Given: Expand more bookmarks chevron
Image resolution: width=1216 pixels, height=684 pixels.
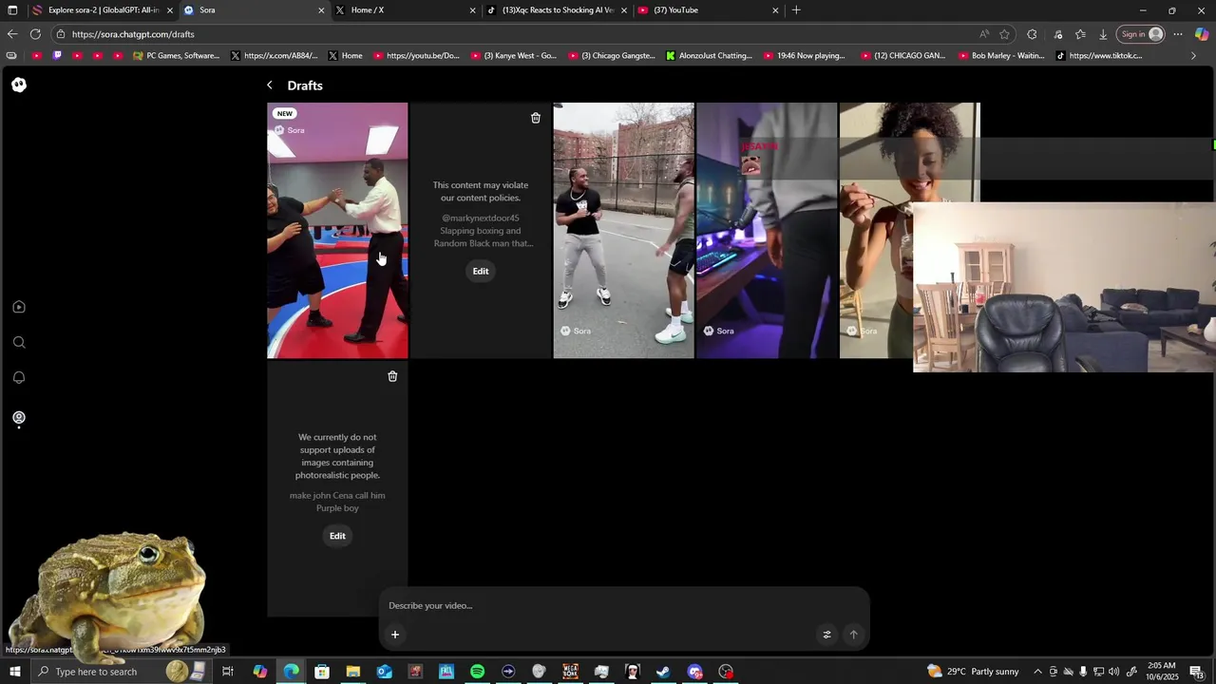Looking at the screenshot, I should (1193, 56).
